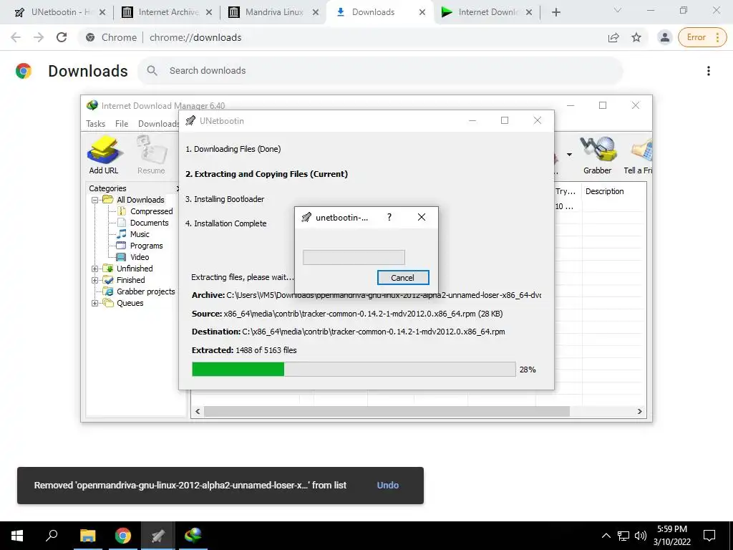The height and width of the screenshot is (550, 733).
Task: Collapse the All Downloads tree node
Action: click(x=95, y=200)
